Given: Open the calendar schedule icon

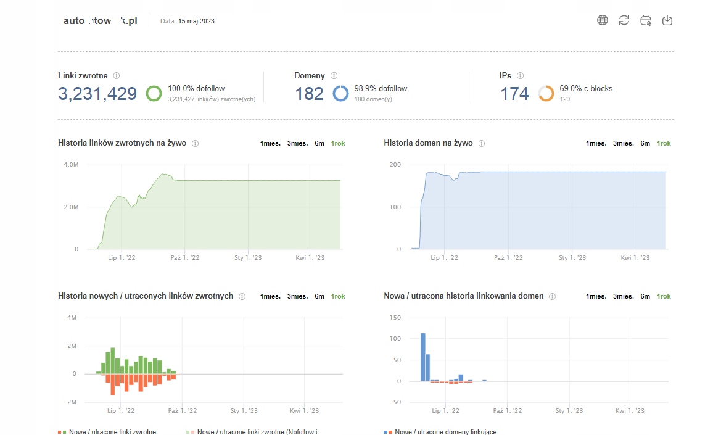Looking at the screenshot, I should coord(646,20).
